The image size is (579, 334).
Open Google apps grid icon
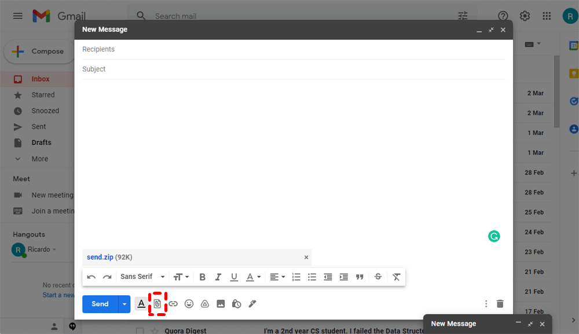[x=547, y=16]
